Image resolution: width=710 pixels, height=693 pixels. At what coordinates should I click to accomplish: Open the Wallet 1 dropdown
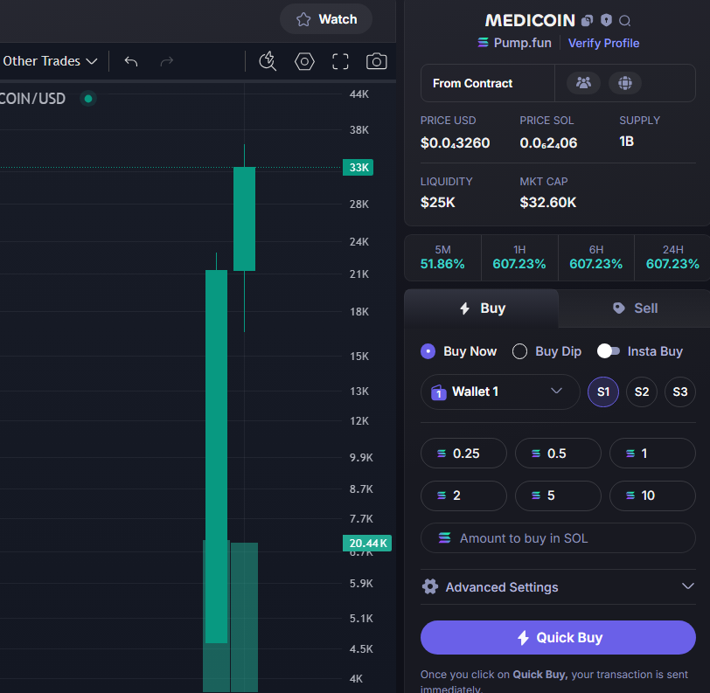[x=500, y=392]
